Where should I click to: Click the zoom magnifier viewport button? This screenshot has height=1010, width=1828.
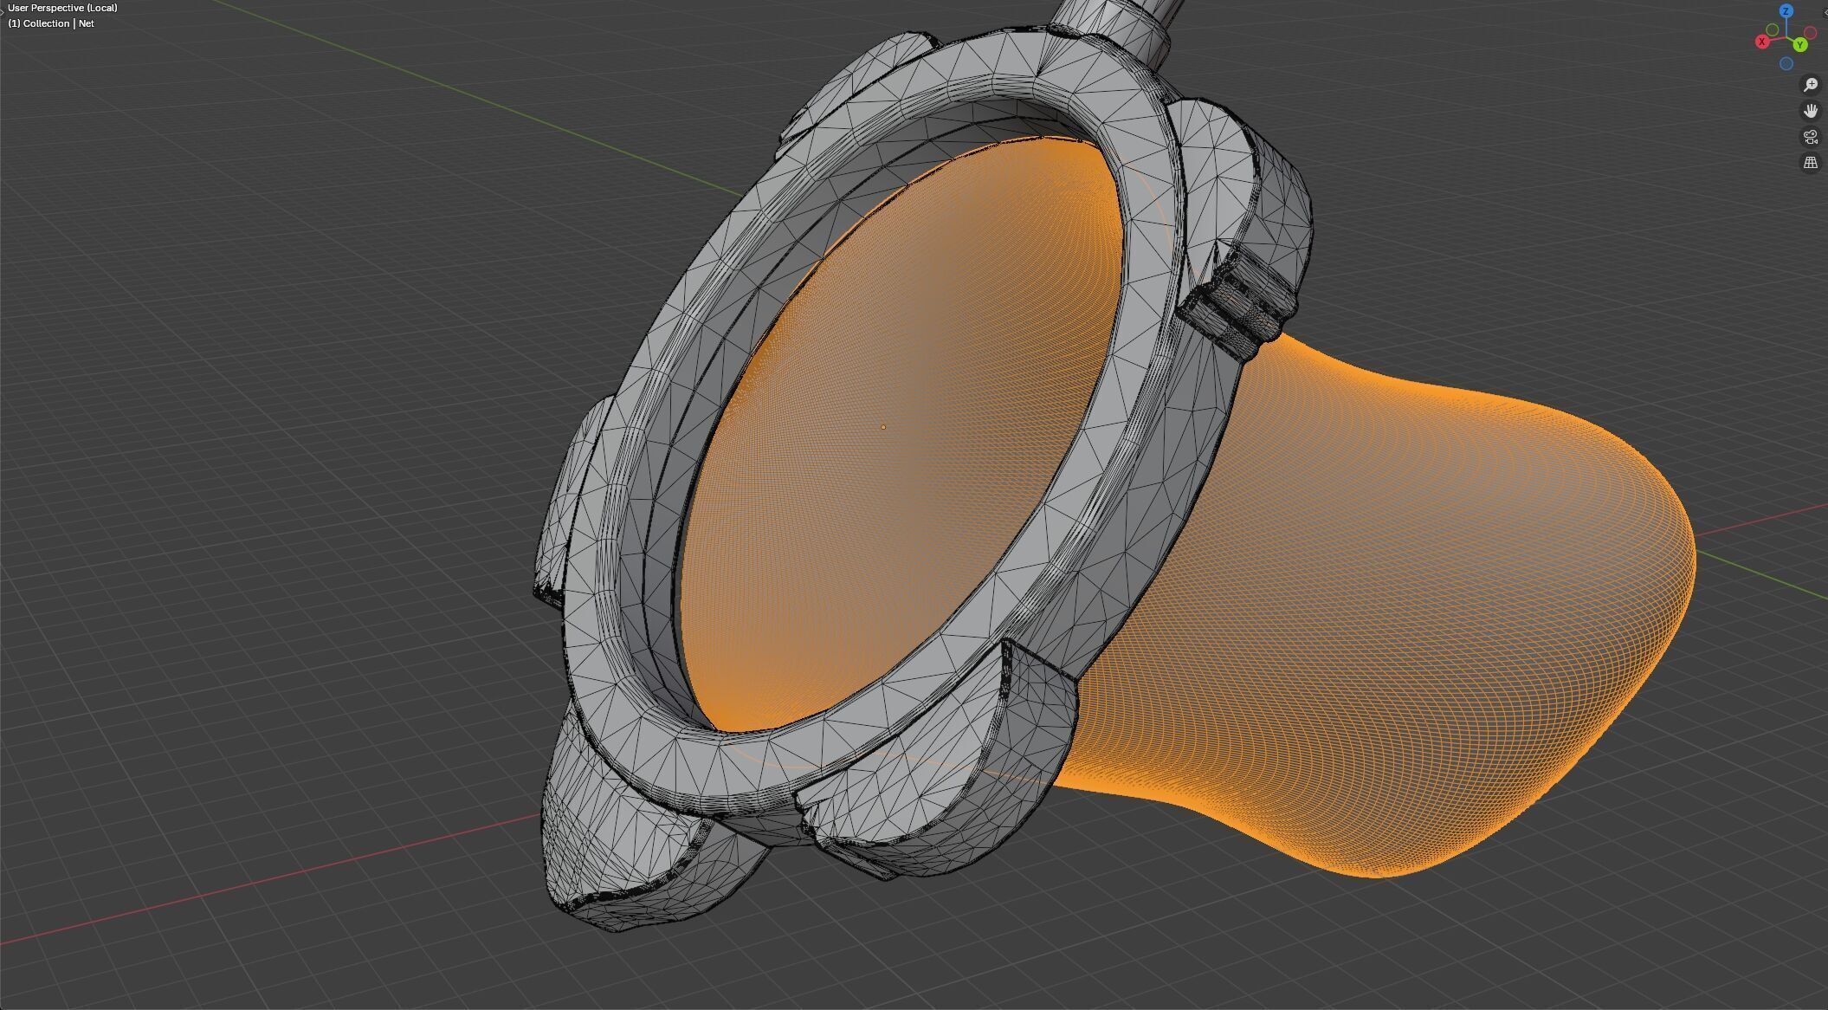(x=1810, y=84)
